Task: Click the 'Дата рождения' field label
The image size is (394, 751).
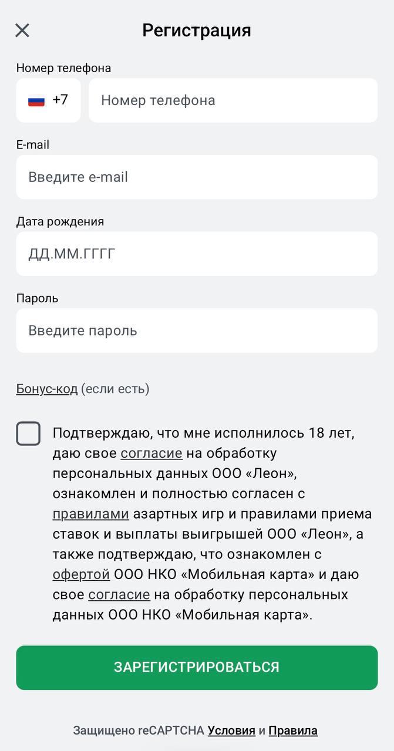Action: (x=60, y=221)
